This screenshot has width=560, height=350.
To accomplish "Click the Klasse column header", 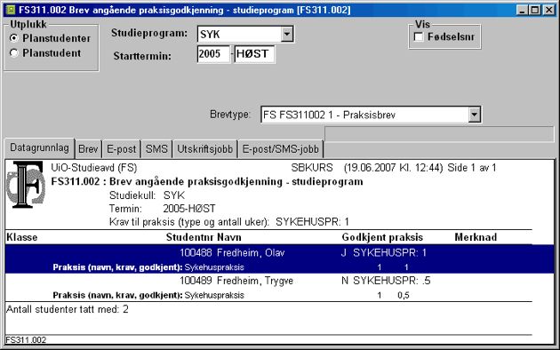I will tap(22, 237).
